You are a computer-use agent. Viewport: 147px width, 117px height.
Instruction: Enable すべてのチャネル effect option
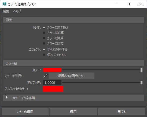pyautogui.click(x=44, y=49)
